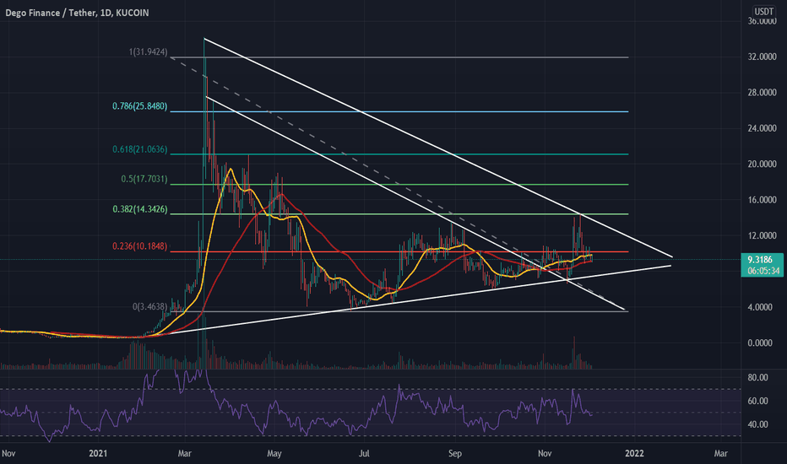Click the 2021 time axis label

click(x=98, y=454)
